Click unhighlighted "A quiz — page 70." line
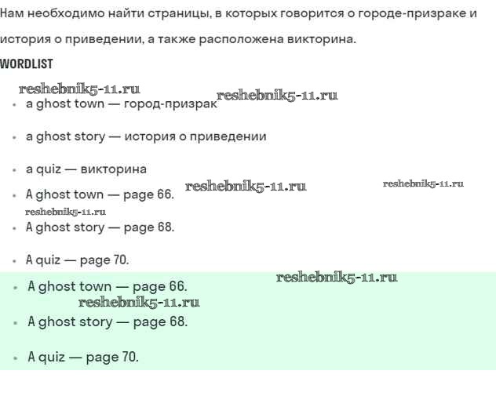The width and height of the screenshot is (496, 396). [77, 260]
